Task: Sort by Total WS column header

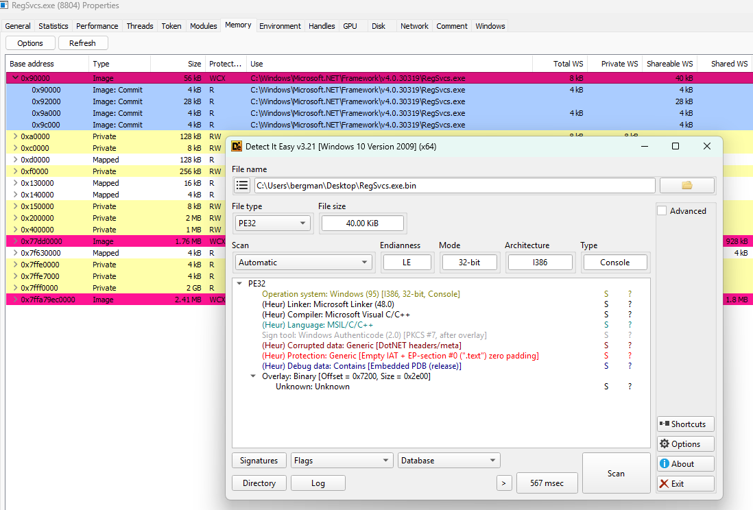Action: (x=560, y=64)
